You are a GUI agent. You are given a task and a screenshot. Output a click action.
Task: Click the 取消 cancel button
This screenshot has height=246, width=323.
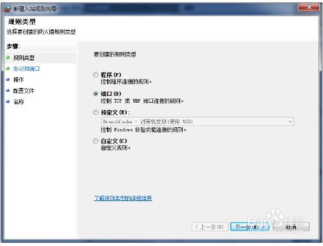coord(291,227)
